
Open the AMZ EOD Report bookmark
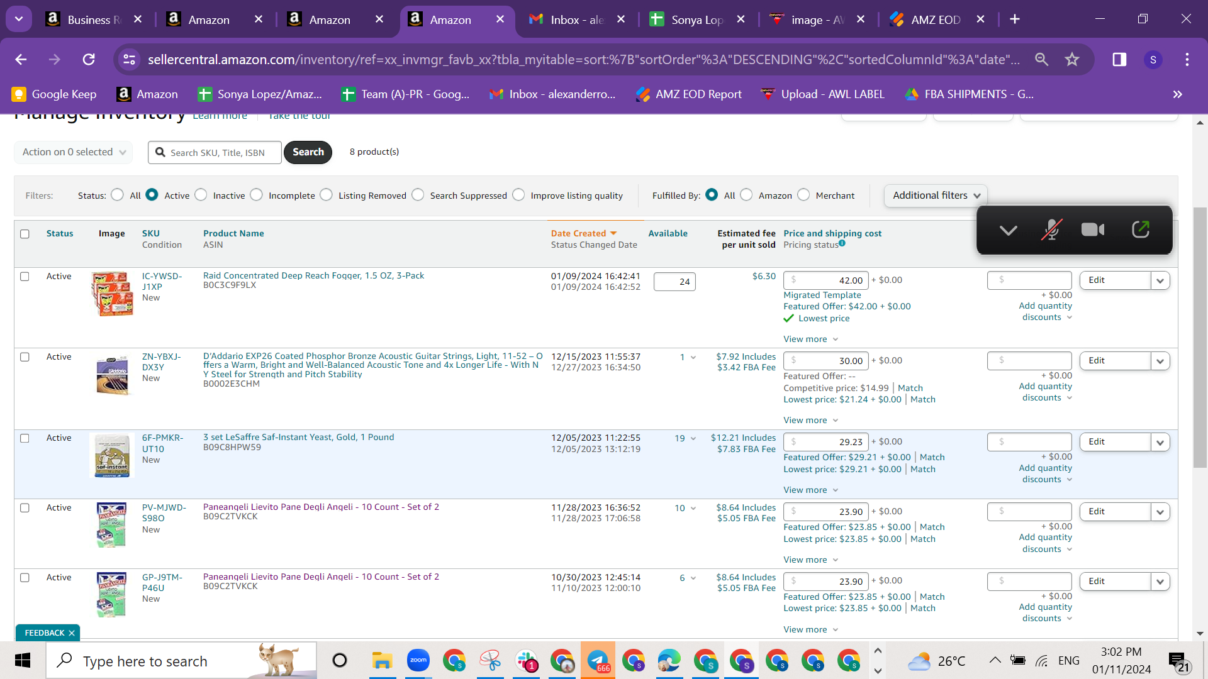pos(689,94)
